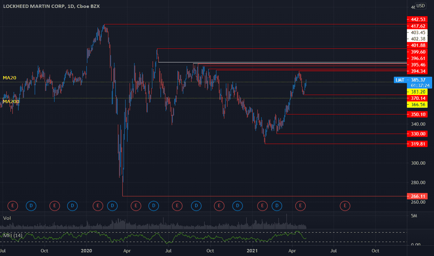Click the 2020 label on time axis
The width and height of the screenshot is (434, 256).
pyautogui.click(x=86, y=251)
